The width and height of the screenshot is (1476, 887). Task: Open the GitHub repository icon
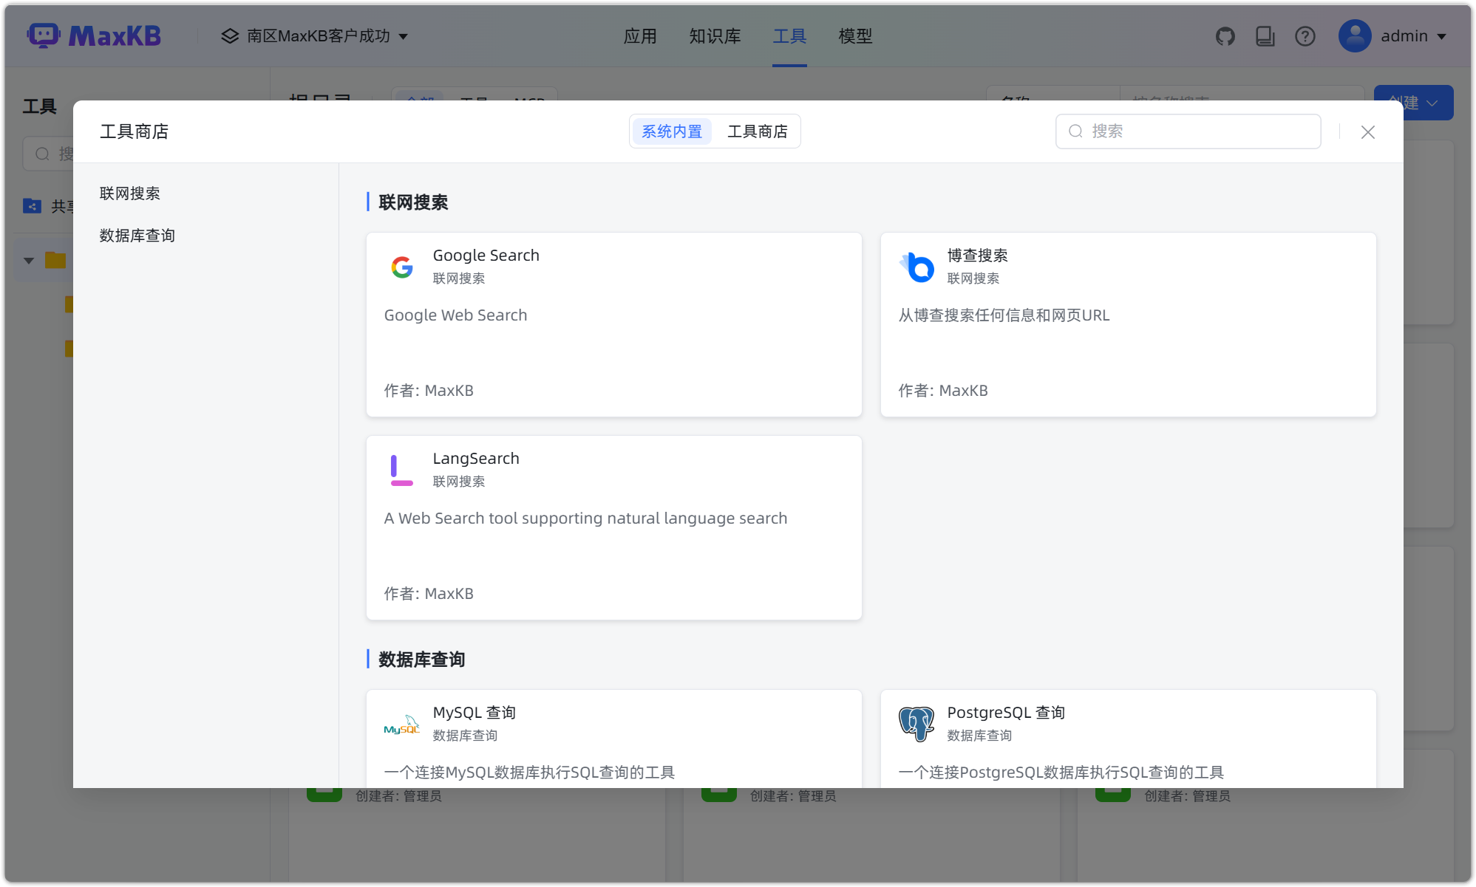coord(1225,35)
